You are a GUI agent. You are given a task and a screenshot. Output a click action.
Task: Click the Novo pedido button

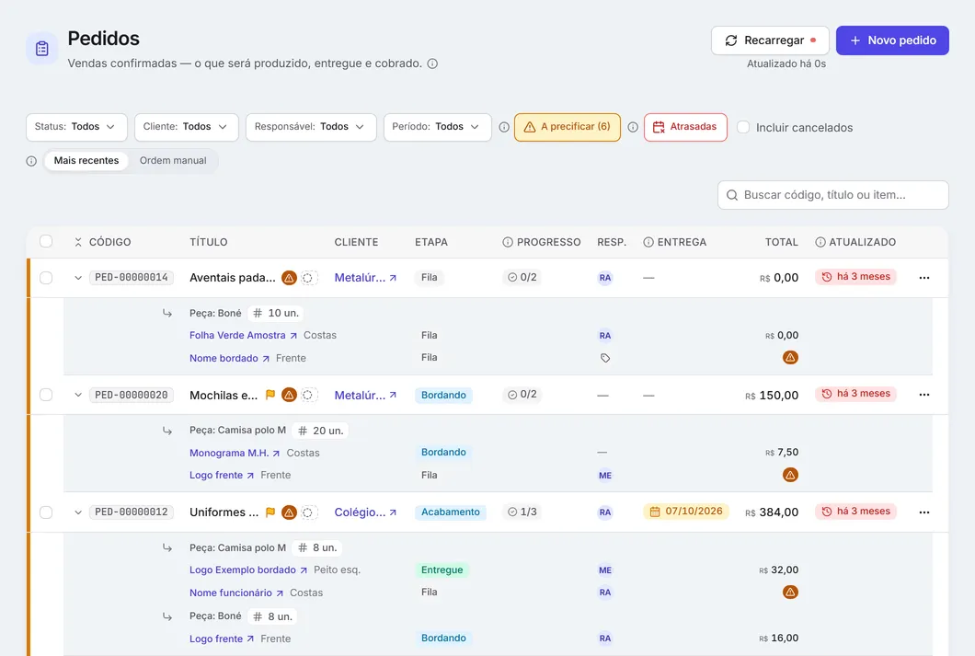tap(892, 40)
